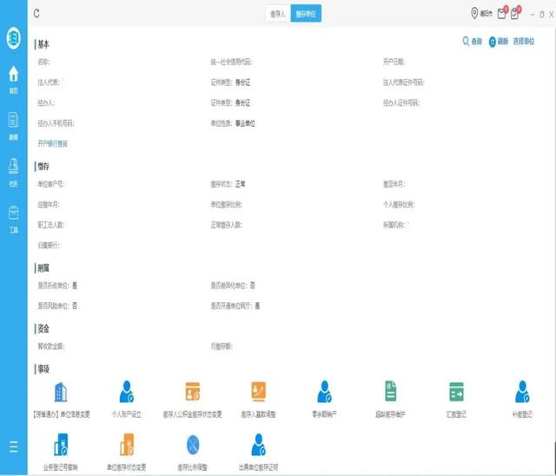Open the 首页 home icon in sidebar
Viewport: 556px width, 476px height.
click(x=14, y=80)
